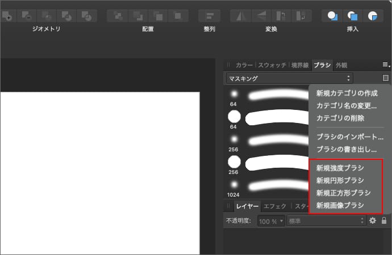The width and height of the screenshot is (392, 255).
Task: Select 新規画像ブラシ menu entry
Action: (340, 205)
